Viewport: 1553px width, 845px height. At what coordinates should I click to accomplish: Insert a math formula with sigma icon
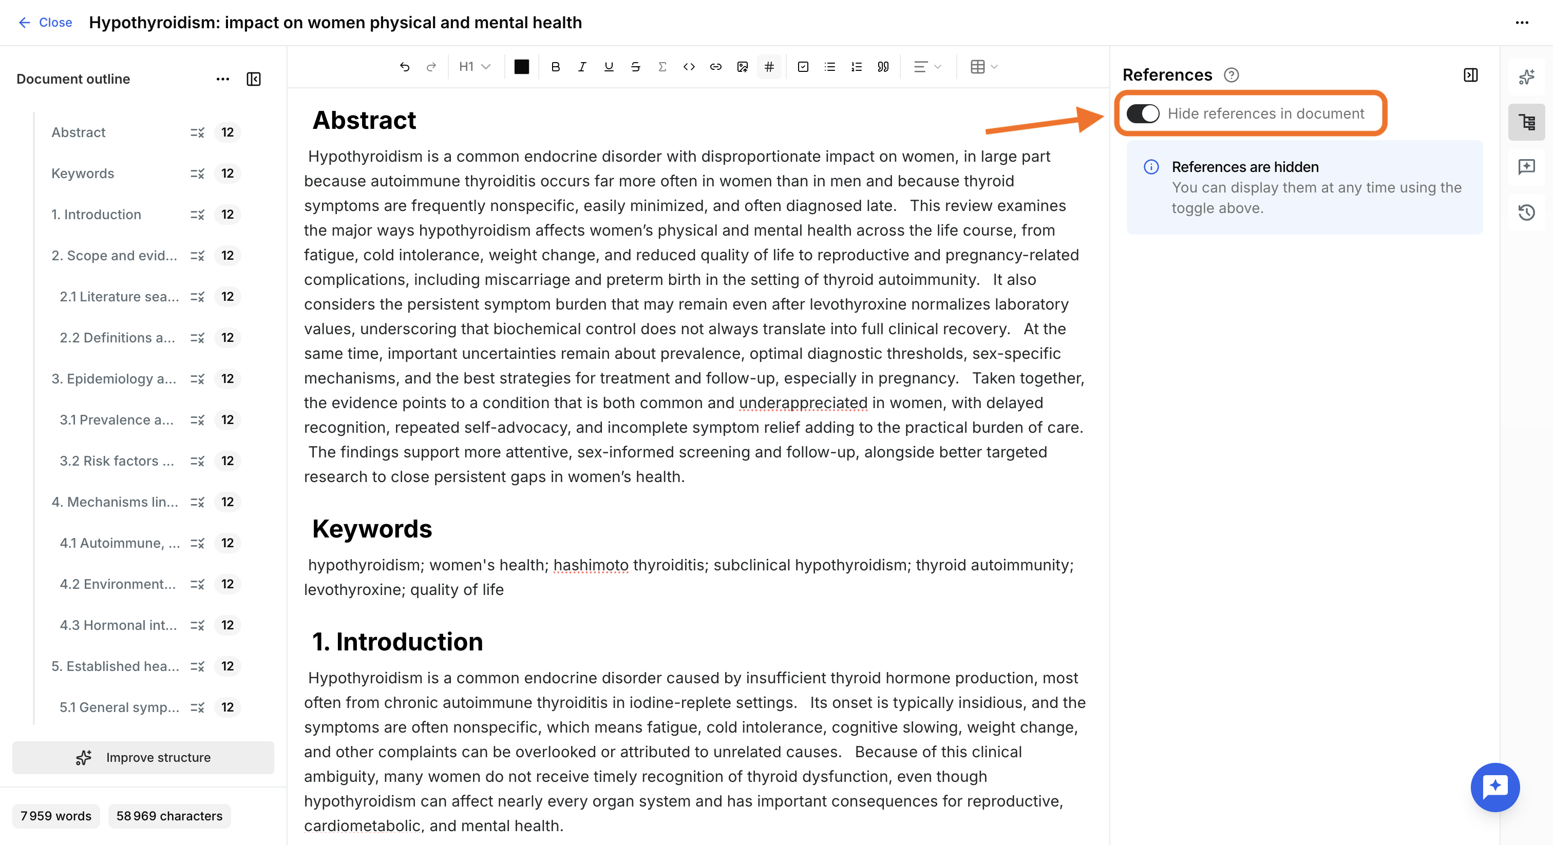[662, 67]
